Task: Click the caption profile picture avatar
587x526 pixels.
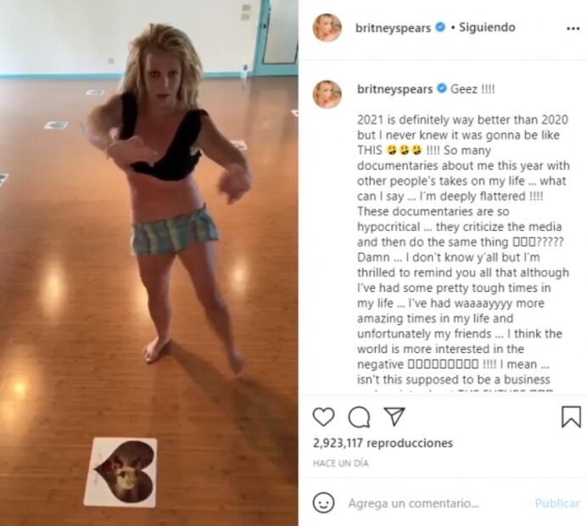Action: [x=327, y=94]
